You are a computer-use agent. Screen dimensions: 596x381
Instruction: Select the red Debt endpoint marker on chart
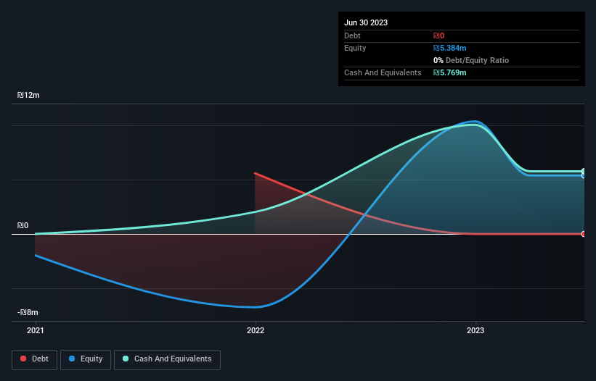point(584,234)
